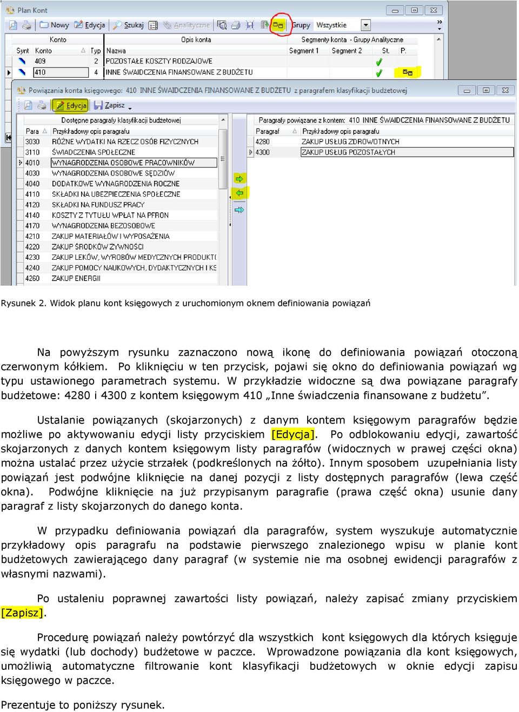This screenshot has height=712, width=519.
Task: Click the printer icon beside Nowy
Action: click(27, 25)
